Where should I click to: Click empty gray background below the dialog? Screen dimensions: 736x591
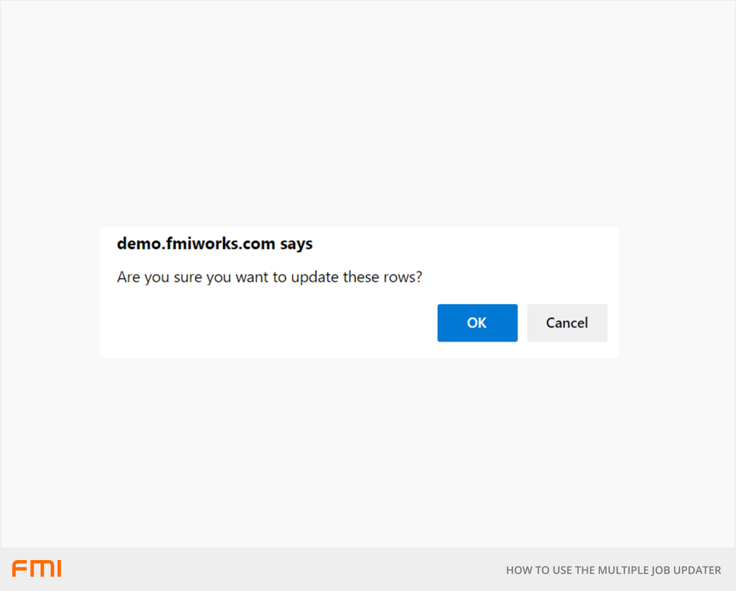click(x=368, y=453)
